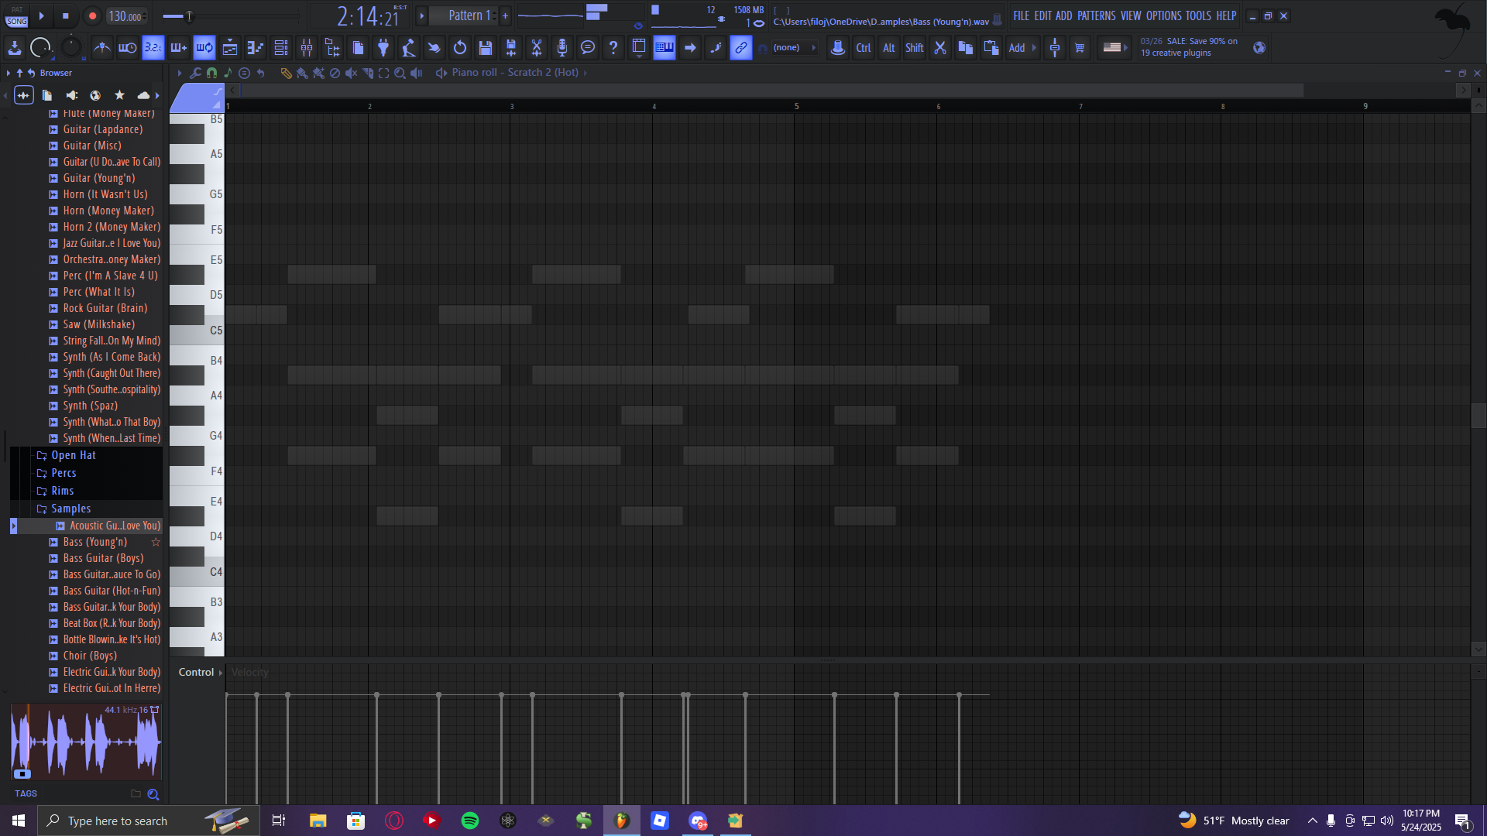Open the OPTIONS menu
Screen dimensions: 1487x836
(1163, 15)
